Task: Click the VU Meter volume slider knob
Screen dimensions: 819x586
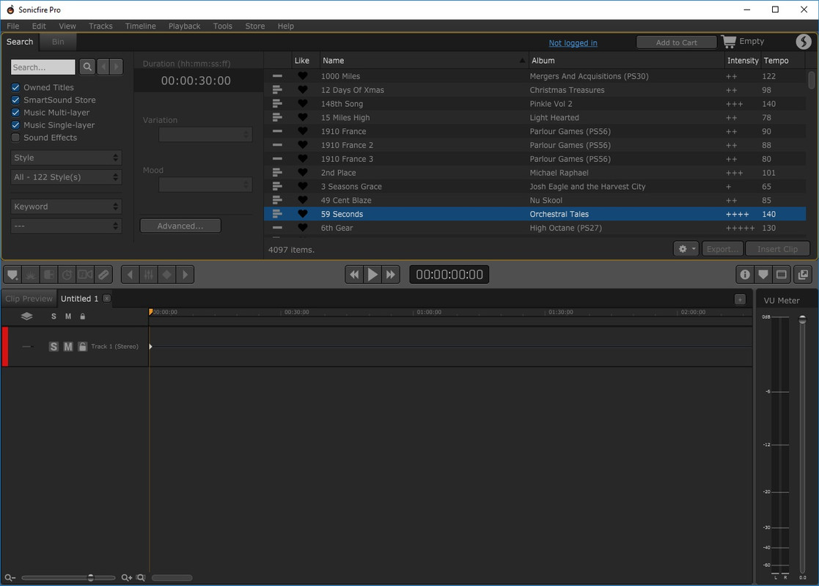Action: tap(802, 319)
